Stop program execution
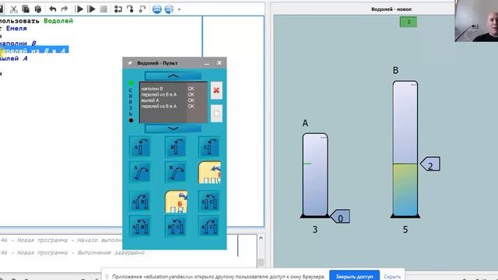The height and width of the screenshot is (280, 498). pyautogui.click(x=103, y=9)
